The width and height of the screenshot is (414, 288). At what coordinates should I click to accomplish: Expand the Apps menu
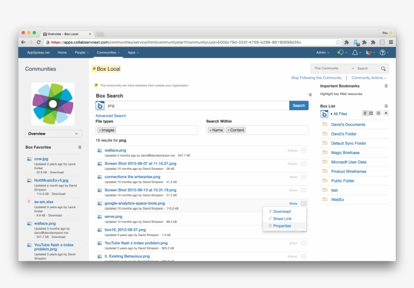(133, 53)
